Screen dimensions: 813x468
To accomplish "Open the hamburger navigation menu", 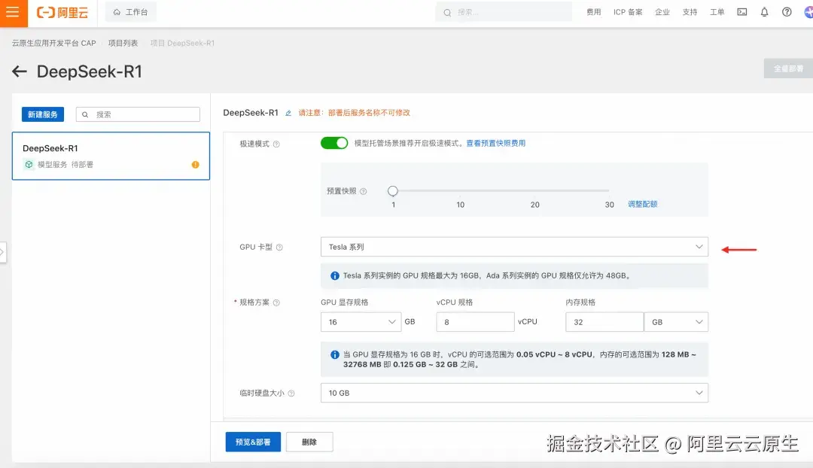I will pos(12,12).
